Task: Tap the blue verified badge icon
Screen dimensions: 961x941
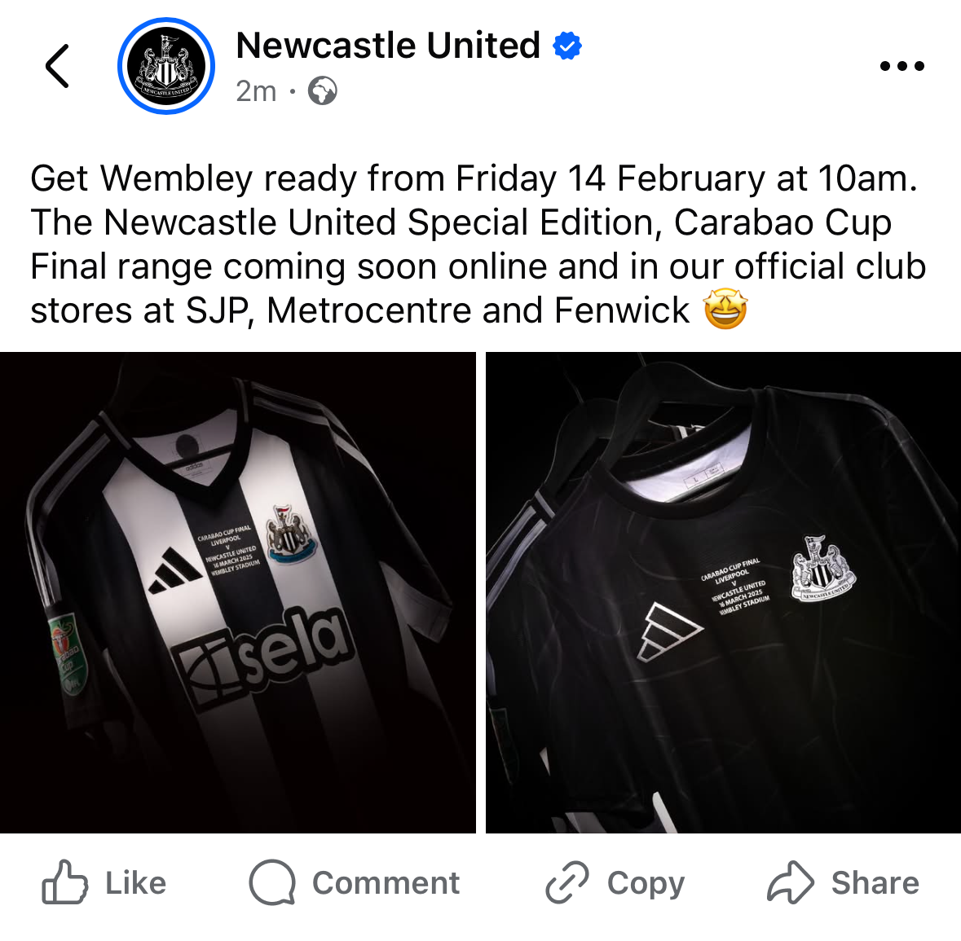Action: [x=567, y=46]
